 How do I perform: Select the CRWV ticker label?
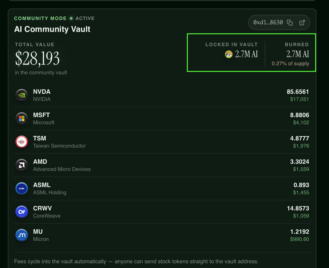pyautogui.click(x=42, y=208)
